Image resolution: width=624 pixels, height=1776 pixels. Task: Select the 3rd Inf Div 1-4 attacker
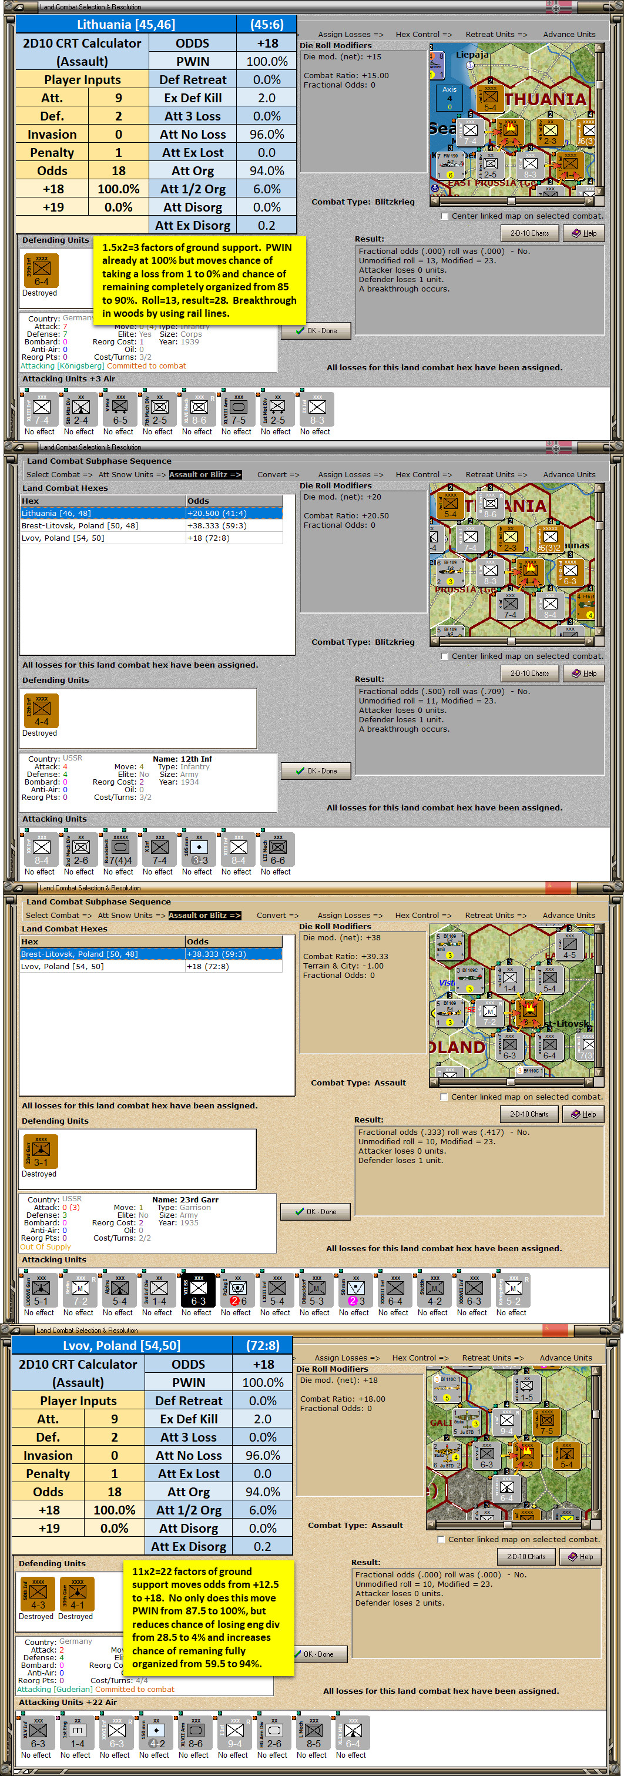click(159, 1290)
